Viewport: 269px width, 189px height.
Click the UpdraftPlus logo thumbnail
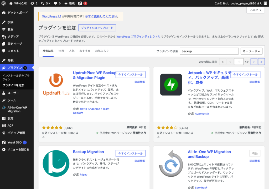point(56,84)
